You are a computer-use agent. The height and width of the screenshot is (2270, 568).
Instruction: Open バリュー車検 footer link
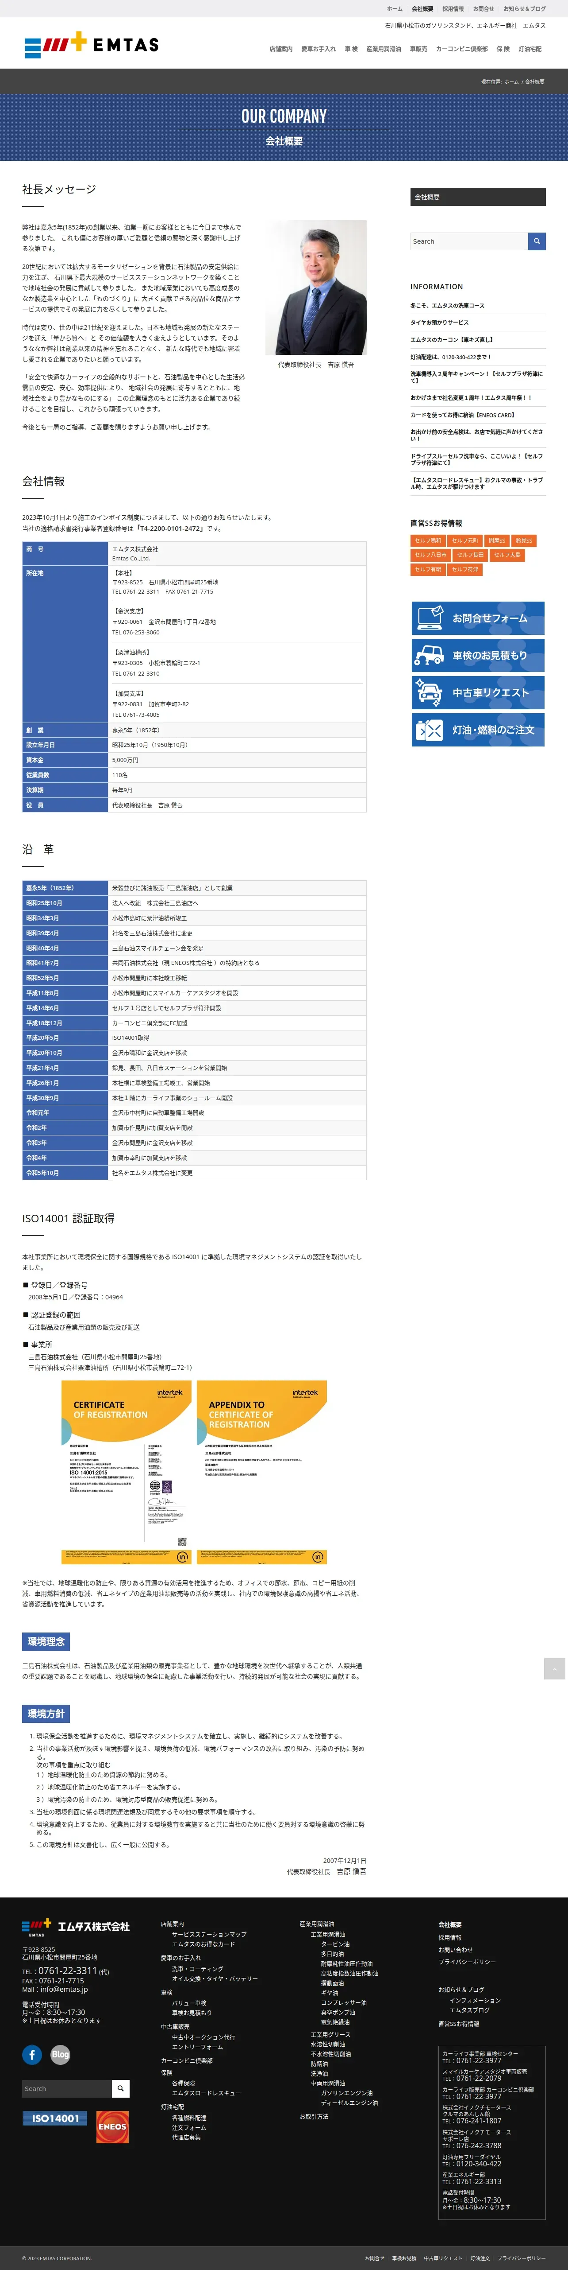click(x=189, y=2003)
